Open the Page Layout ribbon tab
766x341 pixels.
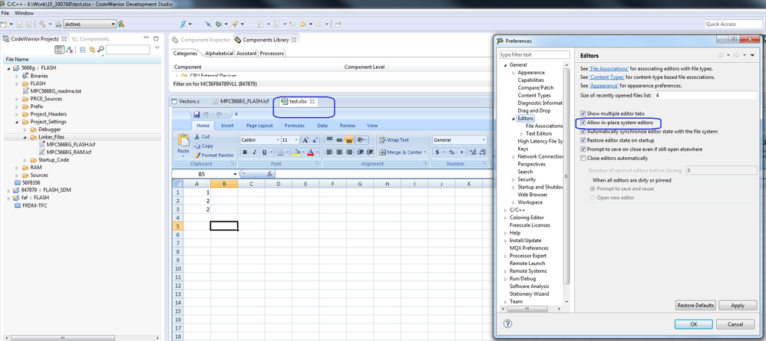[x=259, y=126]
